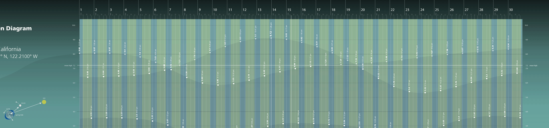Click the 9.03 high tide marker
549x128 pixels.
pyautogui.click(x=287, y=39)
